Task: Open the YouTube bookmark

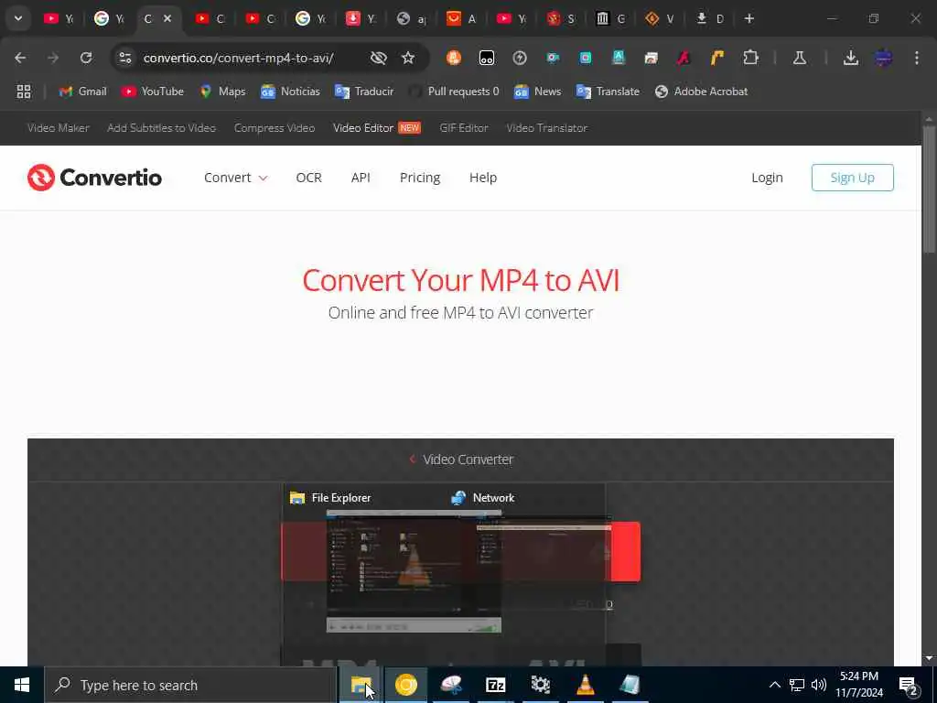Action: click(153, 92)
